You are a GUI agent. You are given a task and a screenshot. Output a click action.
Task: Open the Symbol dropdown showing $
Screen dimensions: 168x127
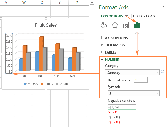point(132,93)
